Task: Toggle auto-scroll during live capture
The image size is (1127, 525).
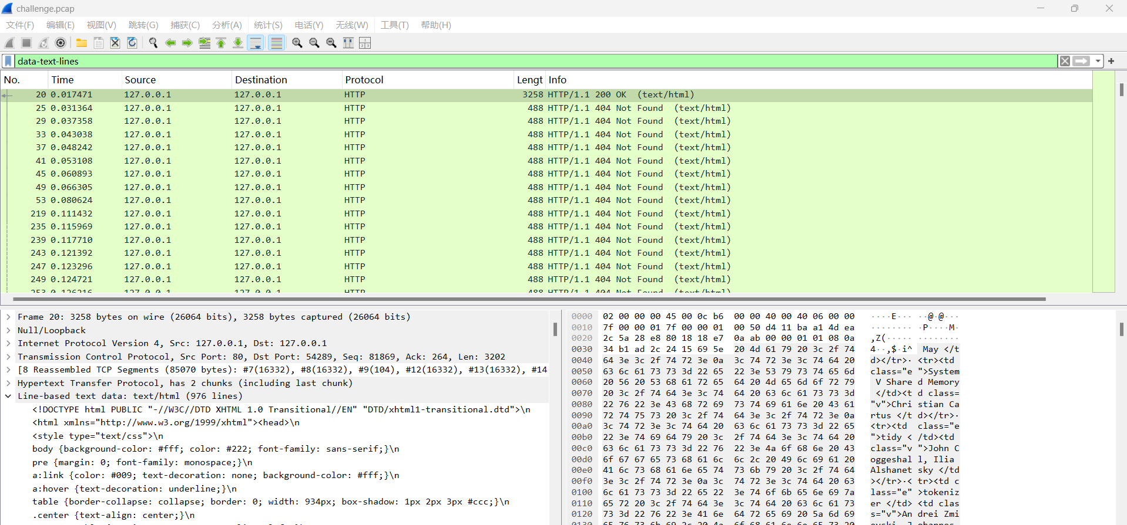Action: 256,43
